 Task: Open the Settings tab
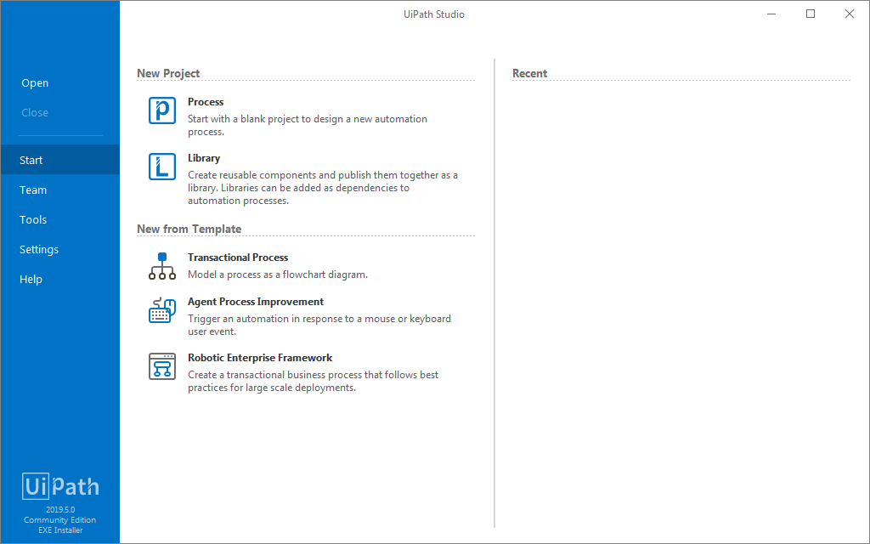click(60, 249)
